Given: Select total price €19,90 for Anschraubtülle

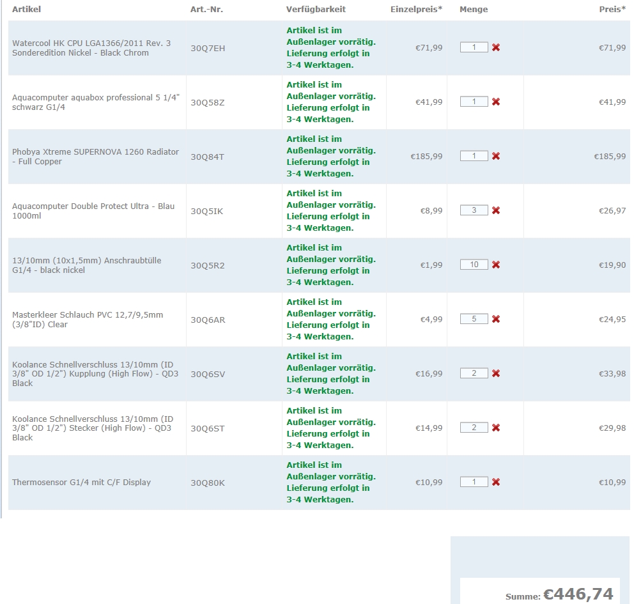Looking at the screenshot, I should [x=612, y=265].
